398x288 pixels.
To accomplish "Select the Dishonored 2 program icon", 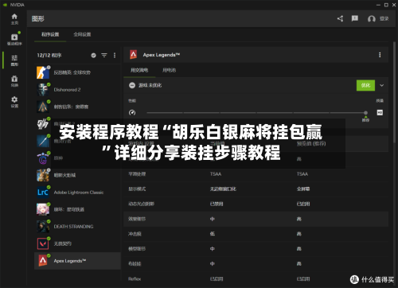I will click(x=43, y=90).
